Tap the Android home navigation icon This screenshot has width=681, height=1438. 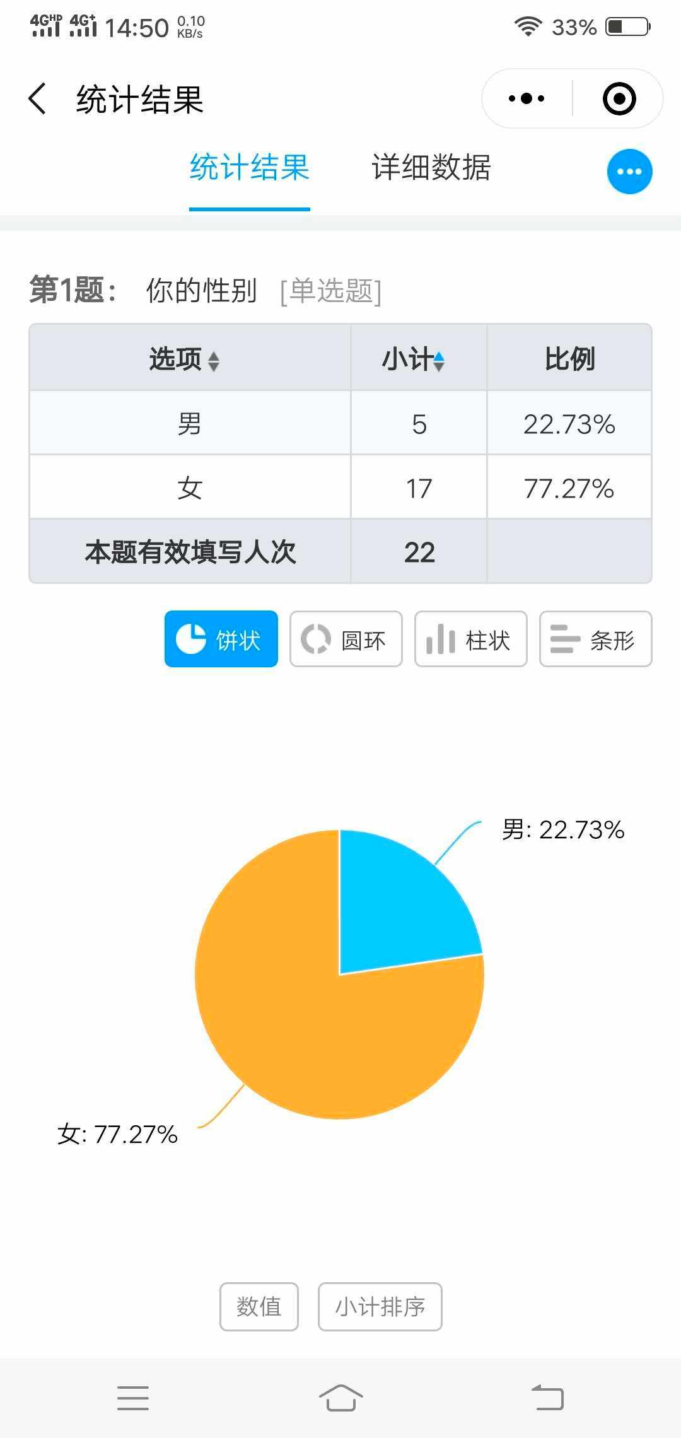pyautogui.click(x=340, y=1398)
